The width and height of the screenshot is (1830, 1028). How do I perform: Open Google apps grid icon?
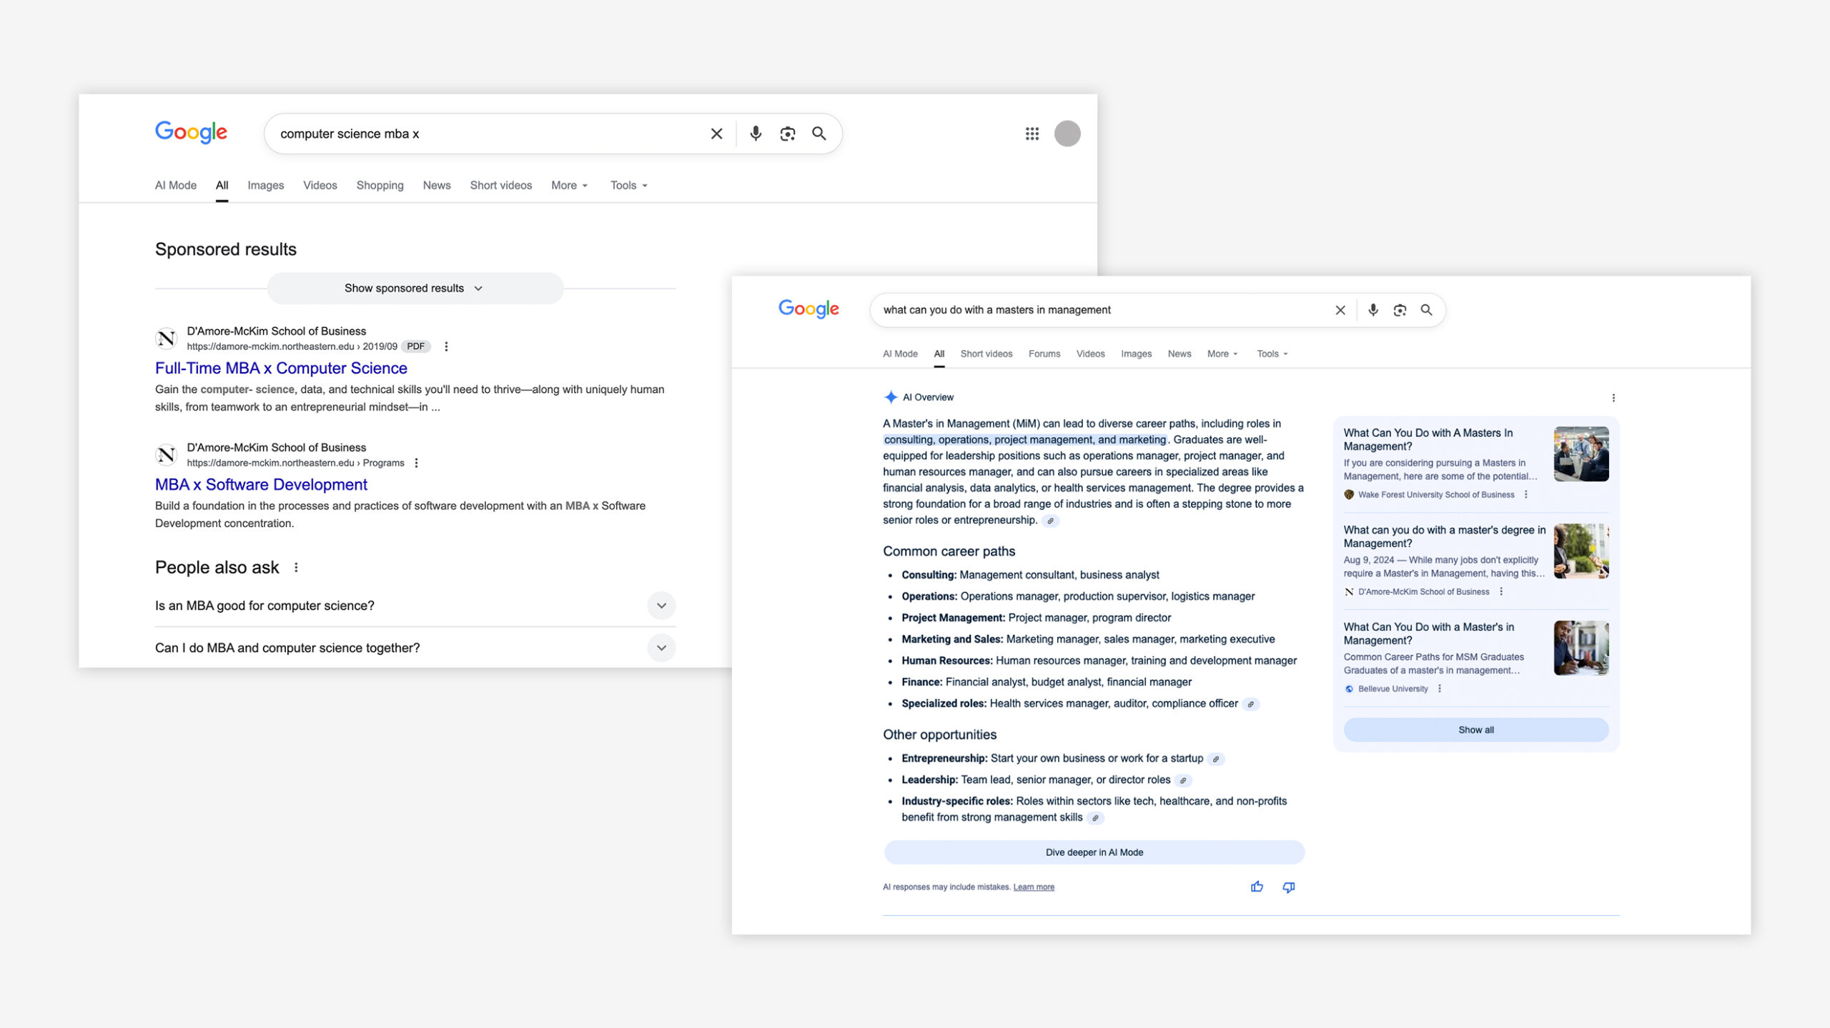pyautogui.click(x=1032, y=134)
